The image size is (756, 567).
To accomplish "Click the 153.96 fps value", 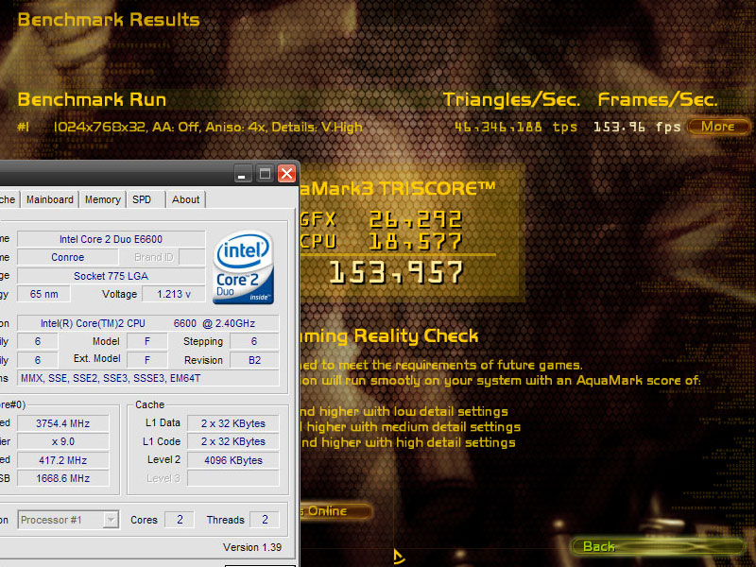I will click(x=637, y=127).
